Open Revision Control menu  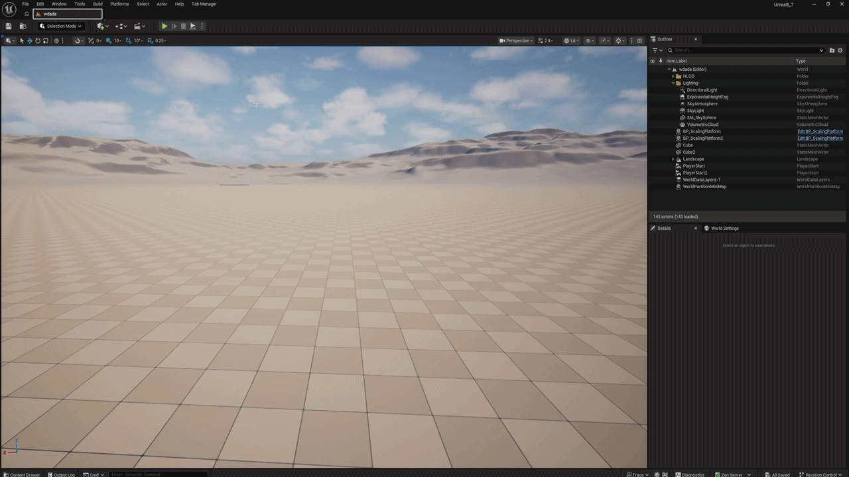822,474
